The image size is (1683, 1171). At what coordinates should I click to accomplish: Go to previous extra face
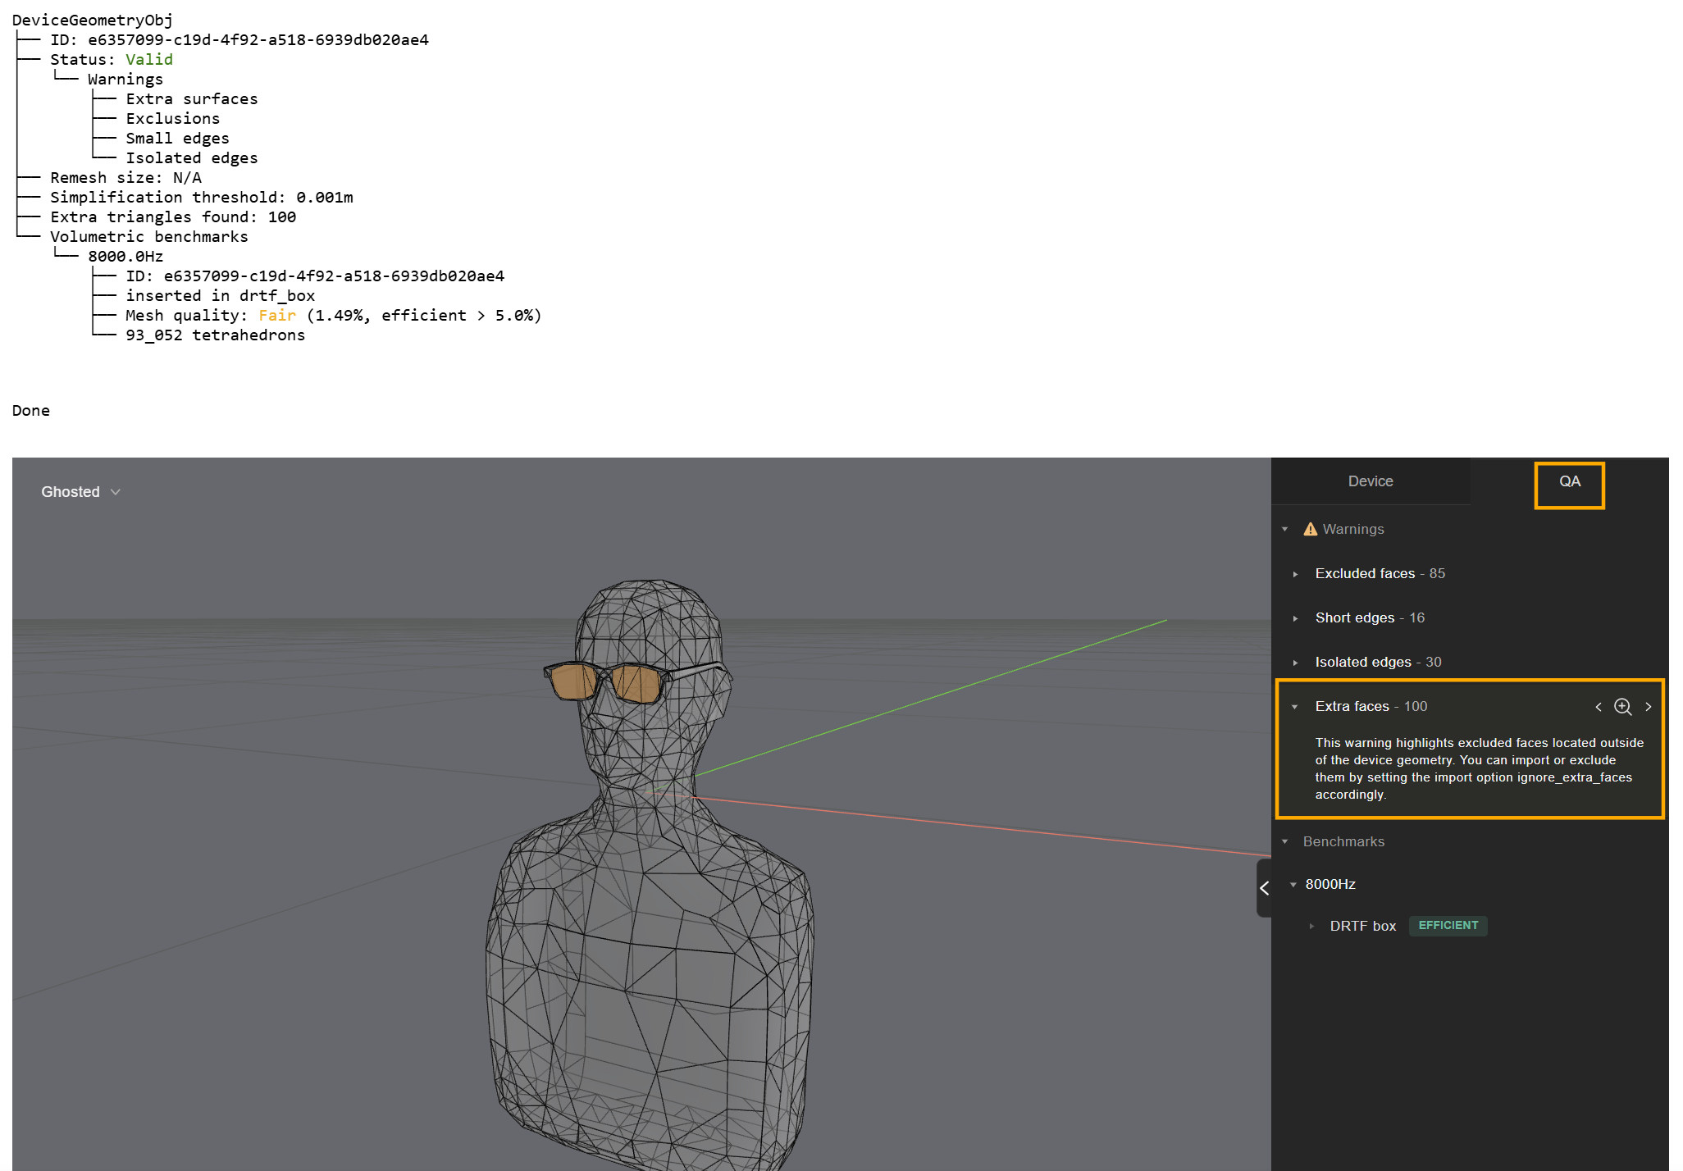pos(1598,707)
